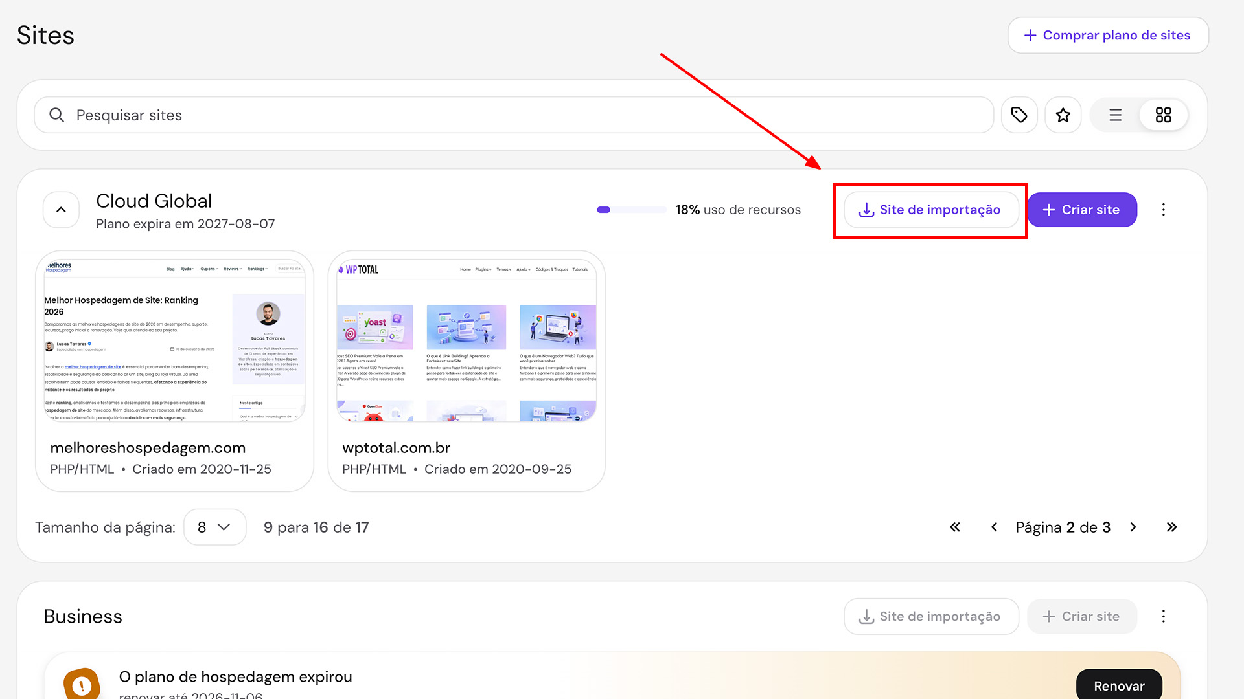Image resolution: width=1244 pixels, height=699 pixels.
Task: Click Comprar plano de sites button
Action: pyautogui.click(x=1108, y=35)
